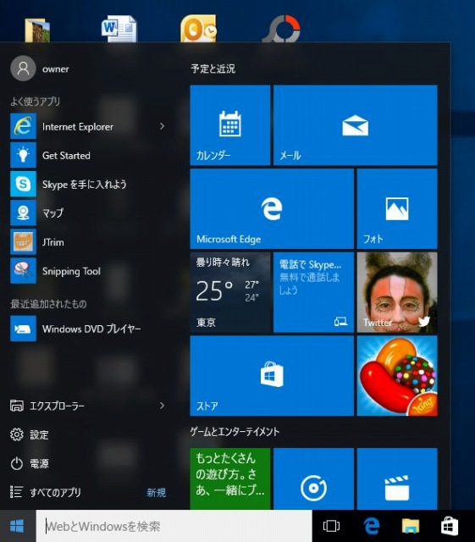
Task: Click the WebとWindowsを検索 search box
Action: [174, 526]
